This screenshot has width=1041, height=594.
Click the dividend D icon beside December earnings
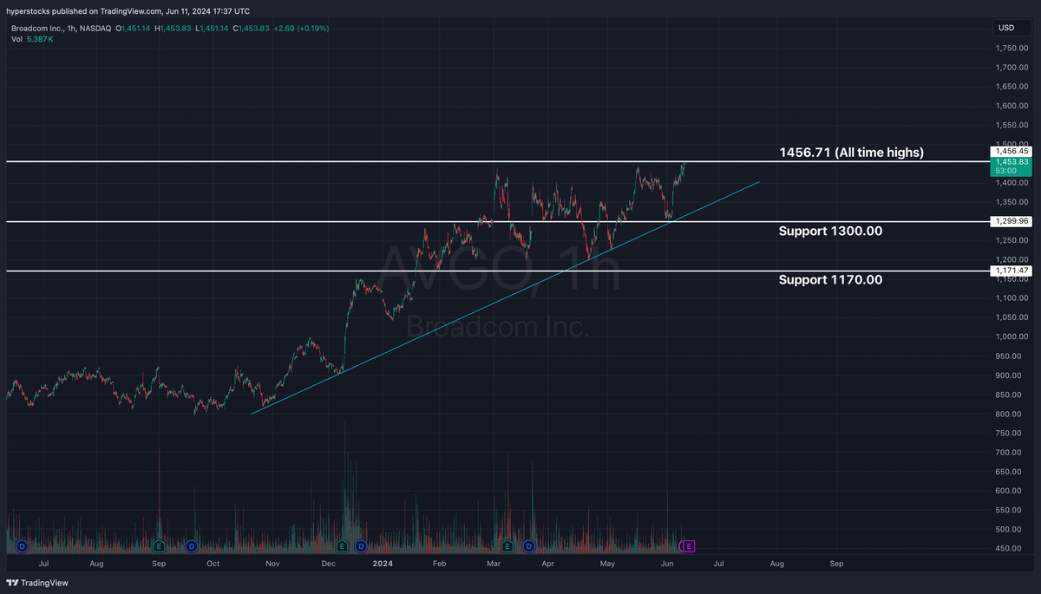(x=360, y=546)
